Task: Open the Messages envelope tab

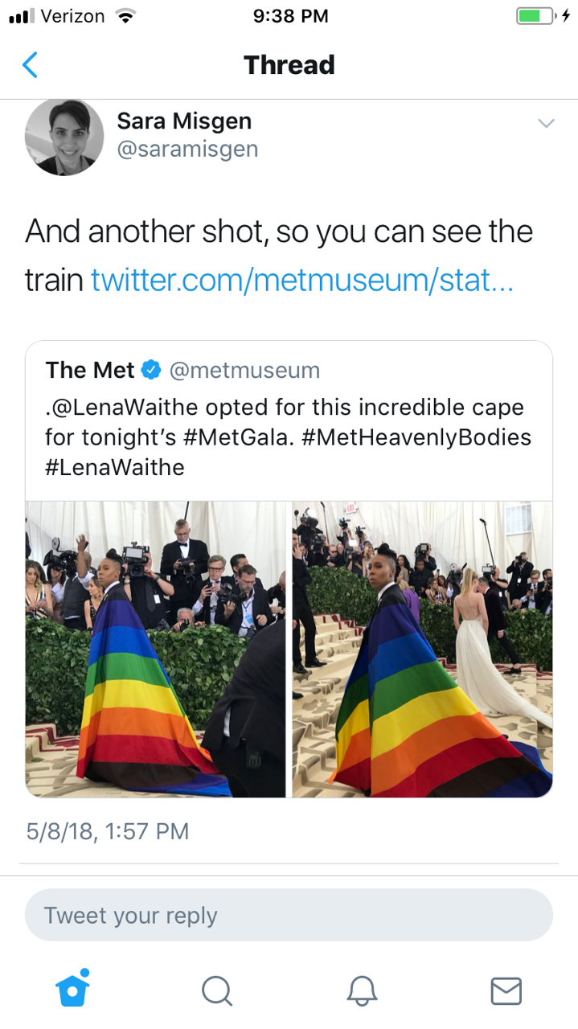Action: (x=506, y=990)
